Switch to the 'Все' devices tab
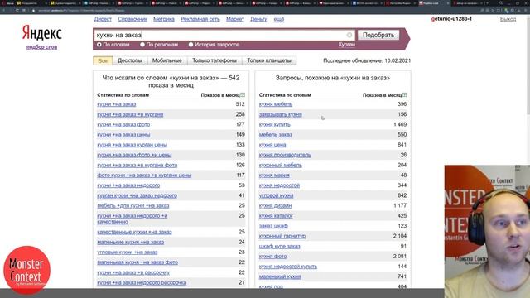This screenshot has width=530, height=298. (103, 60)
